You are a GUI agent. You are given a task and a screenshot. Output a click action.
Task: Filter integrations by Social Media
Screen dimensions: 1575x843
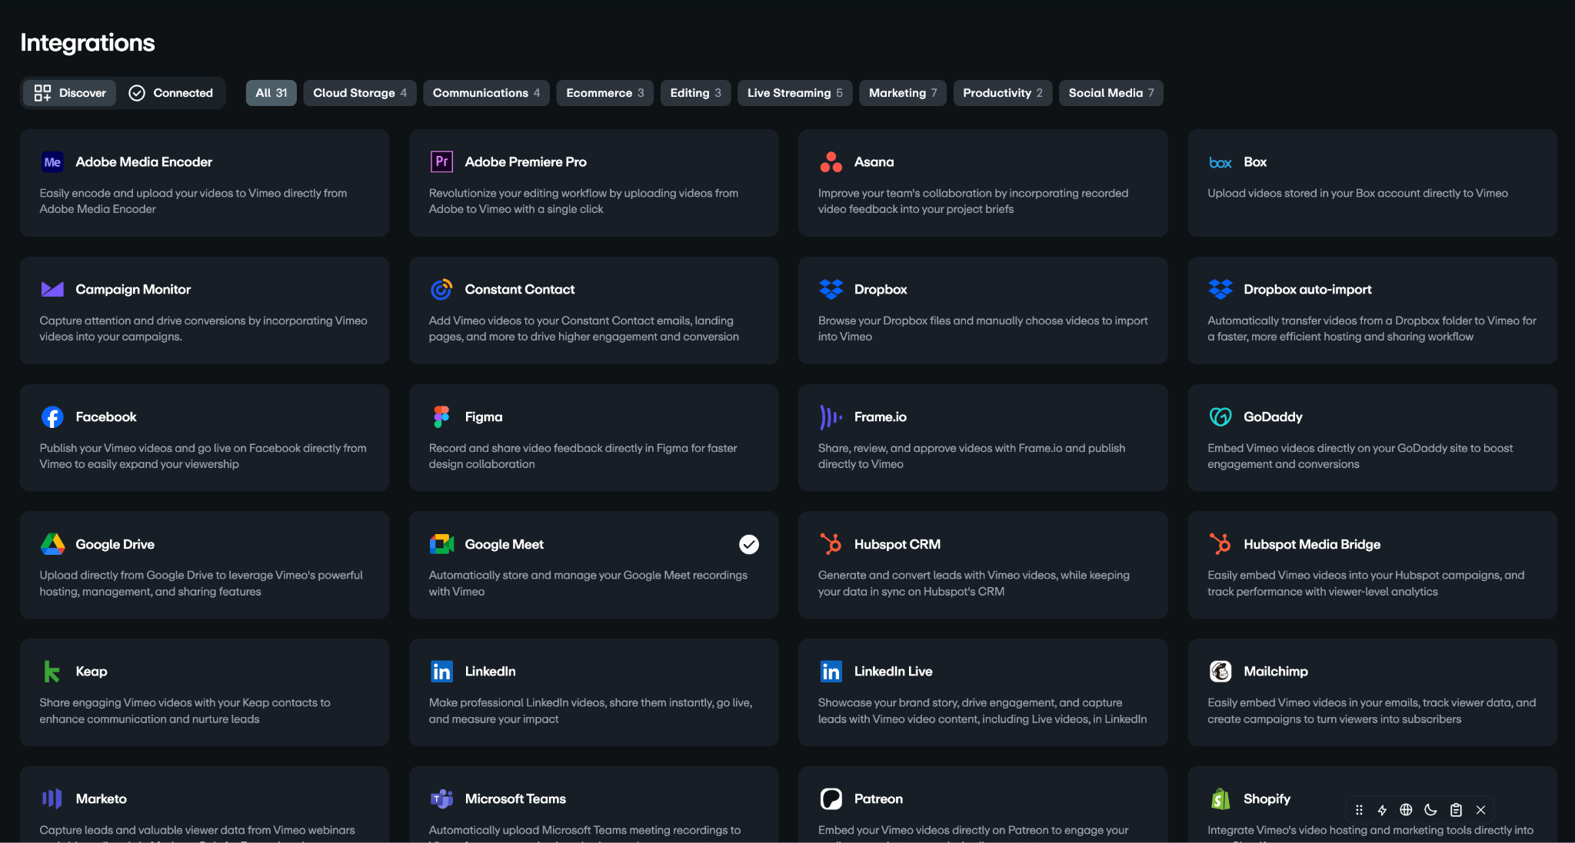pyautogui.click(x=1110, y=93)
